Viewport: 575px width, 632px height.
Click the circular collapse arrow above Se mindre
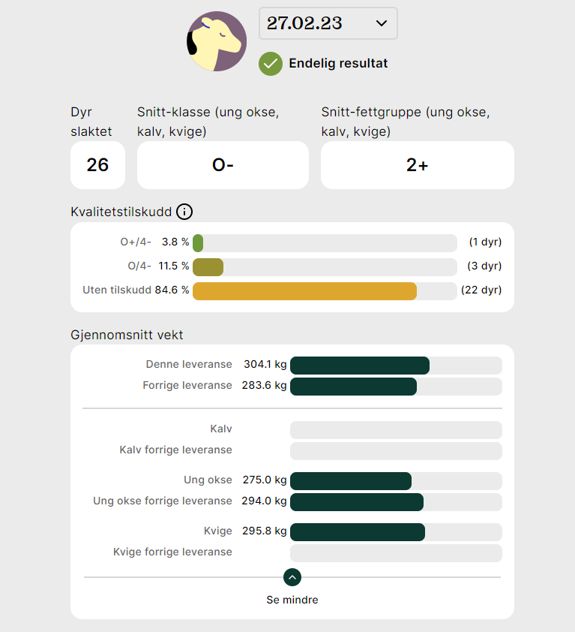pos(292,578)
